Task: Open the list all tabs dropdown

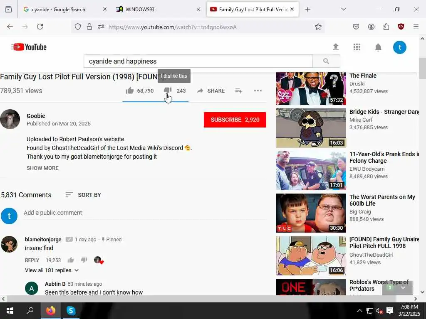Action: click(343, 9)
